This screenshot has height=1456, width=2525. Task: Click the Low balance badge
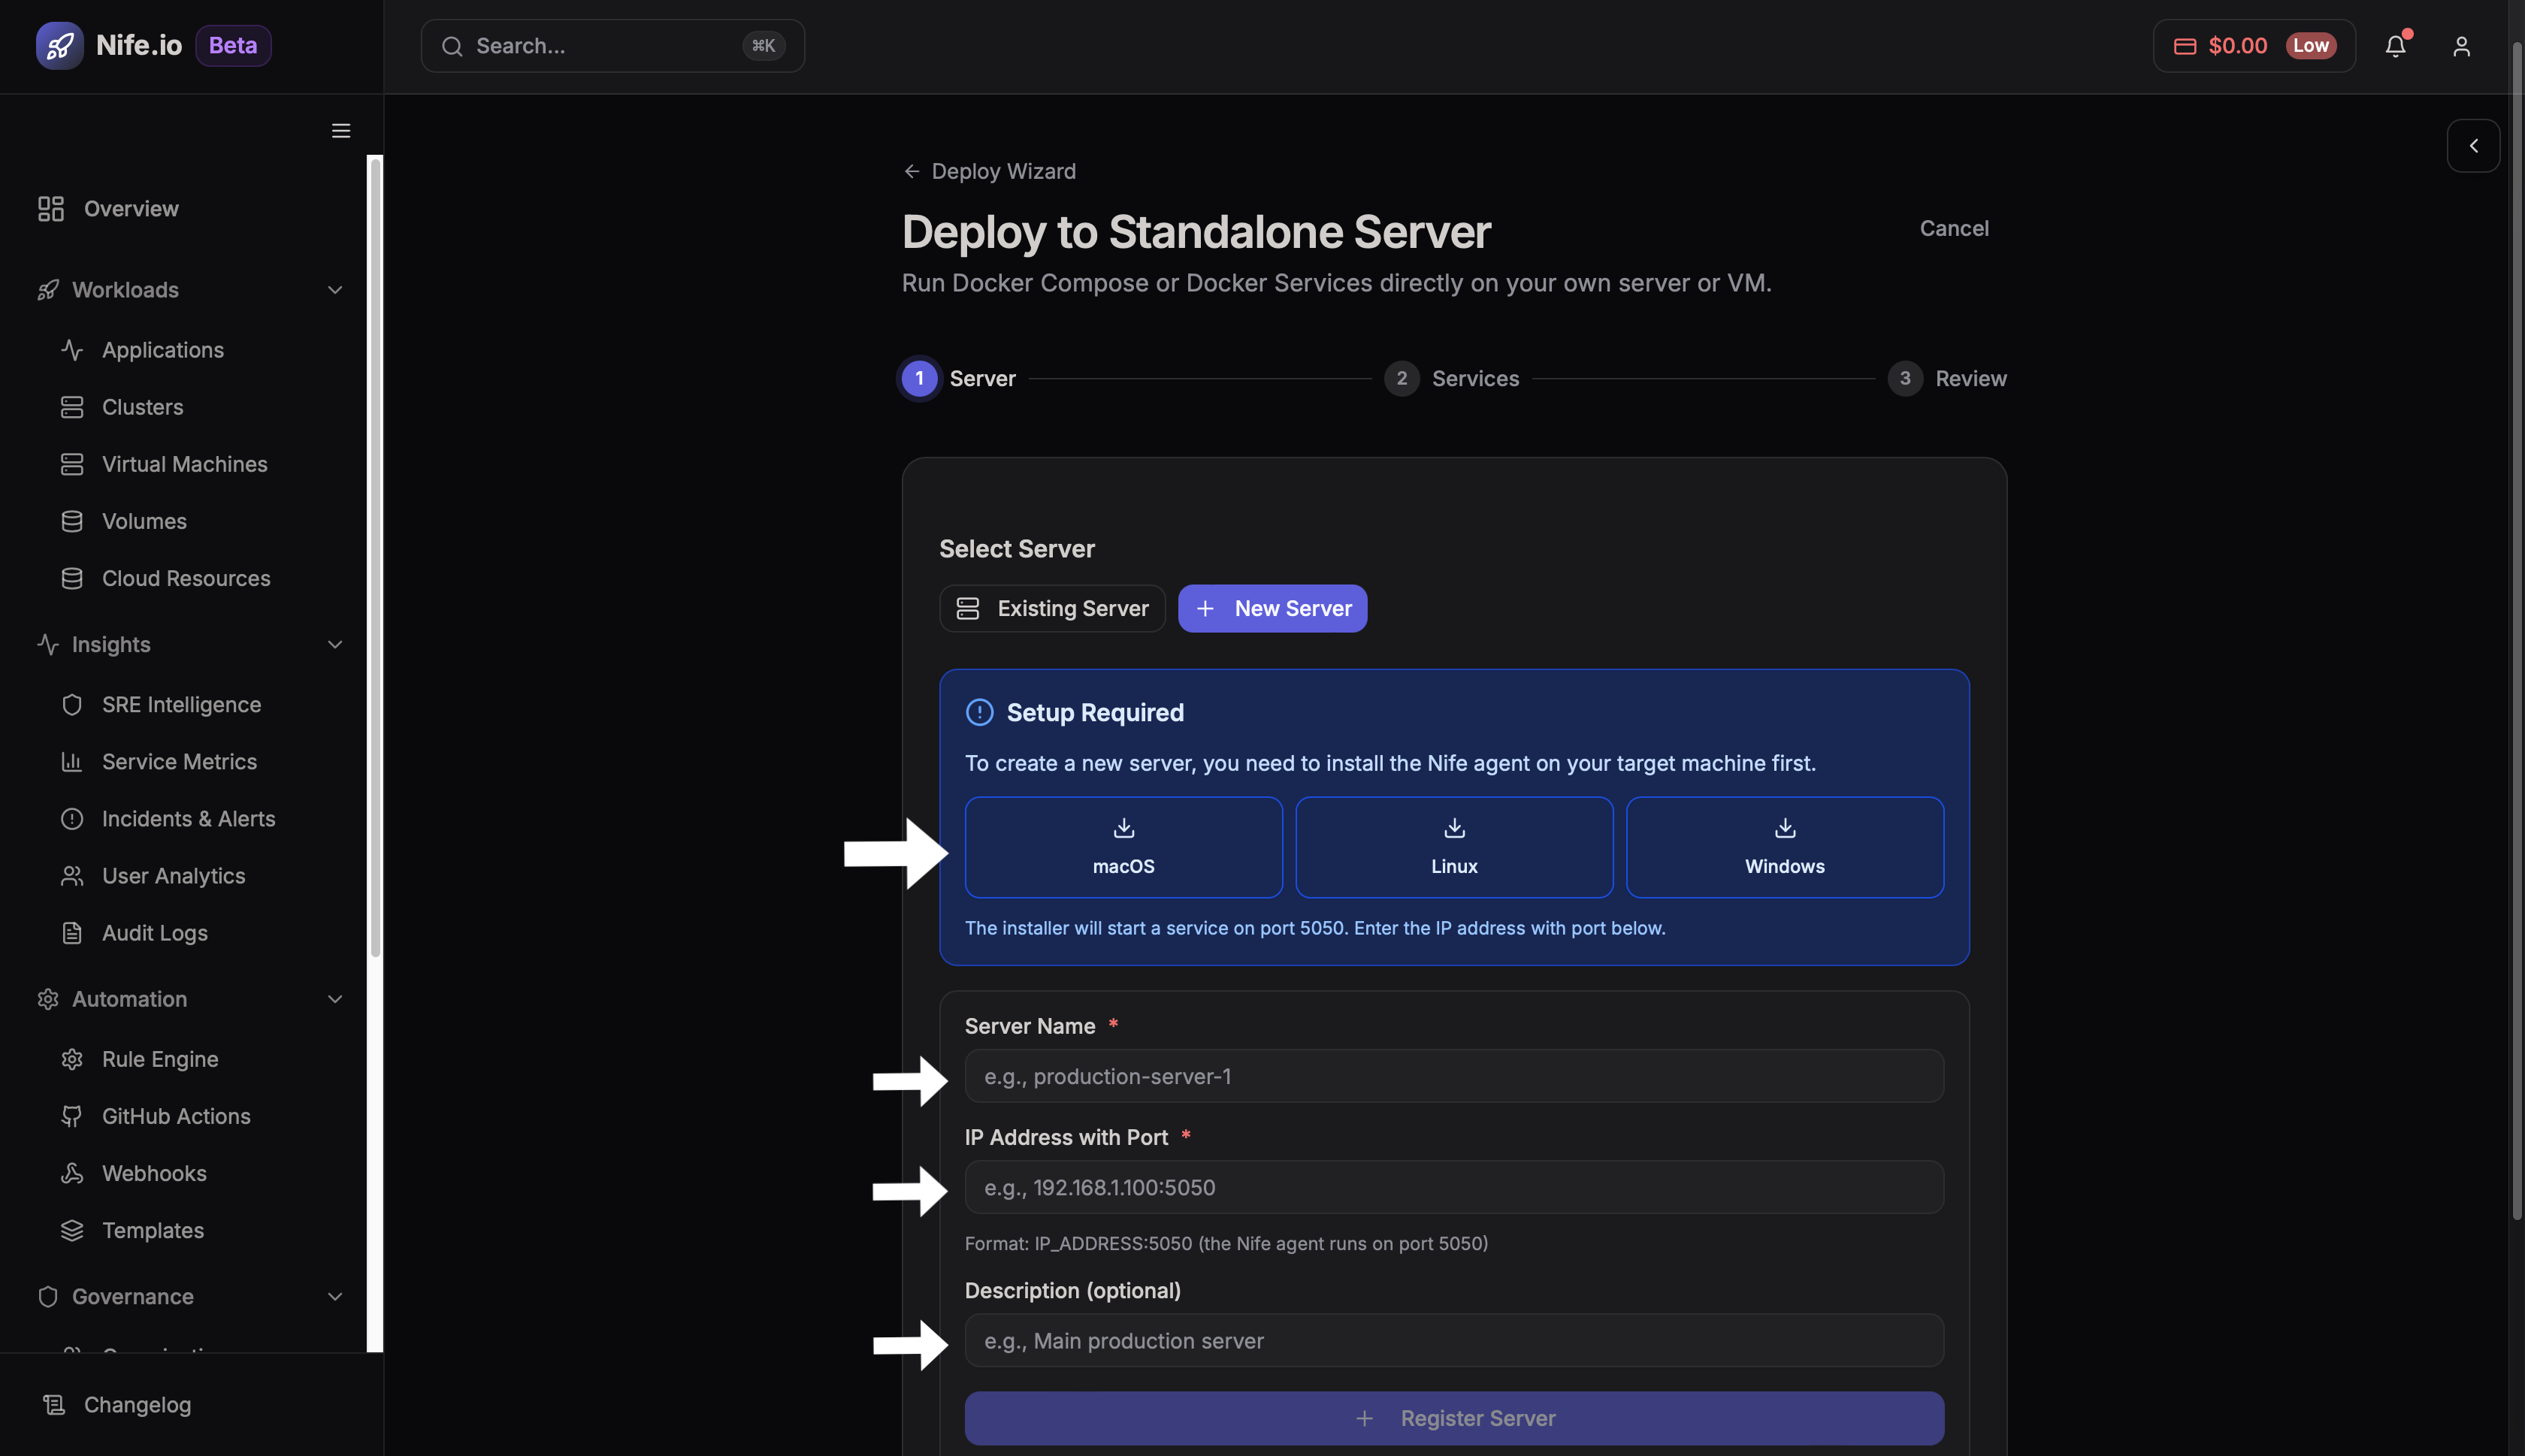2311,45
